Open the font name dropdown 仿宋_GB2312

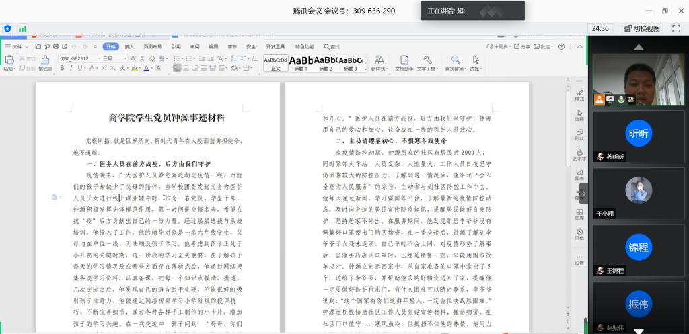(x=77, y=58)
